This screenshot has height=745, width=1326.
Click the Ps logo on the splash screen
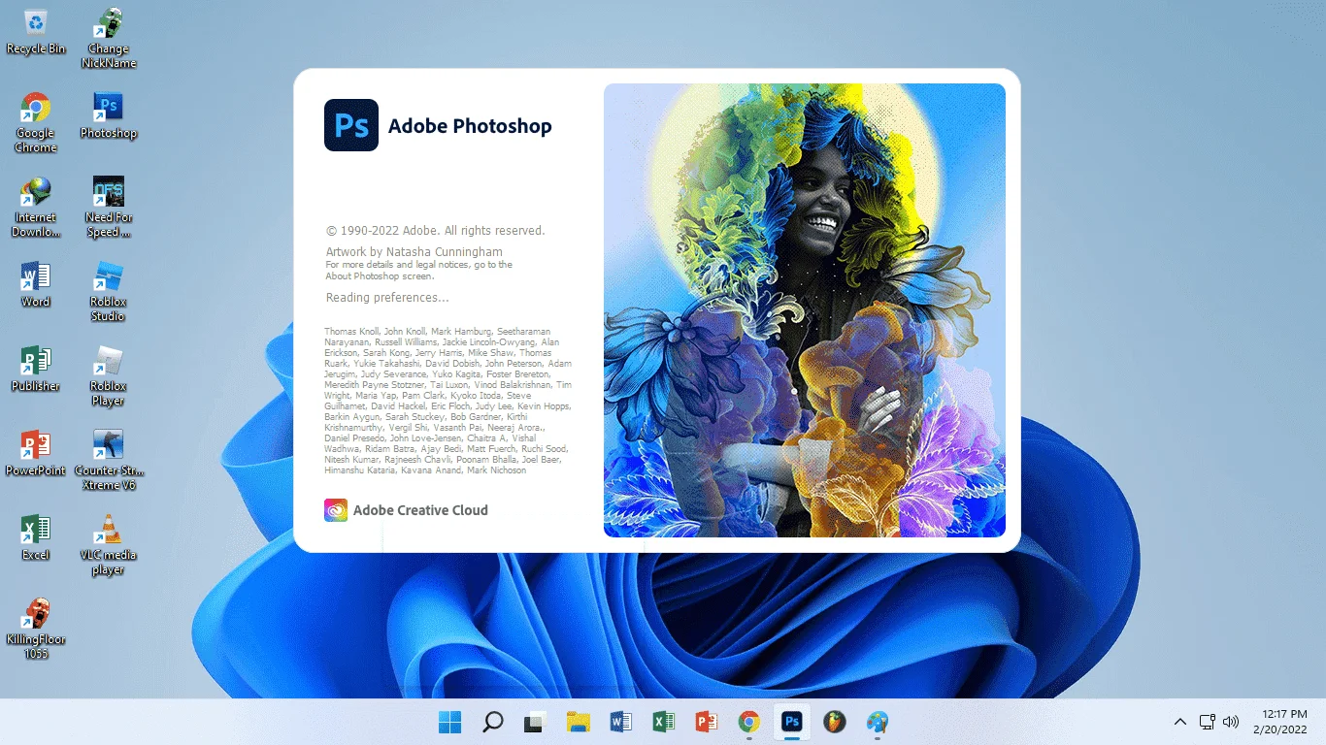coord(351,125)
